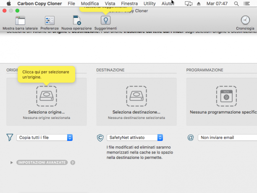
Task: Click the display mirroring menu bar icon
Action: (x=189, y=4)
